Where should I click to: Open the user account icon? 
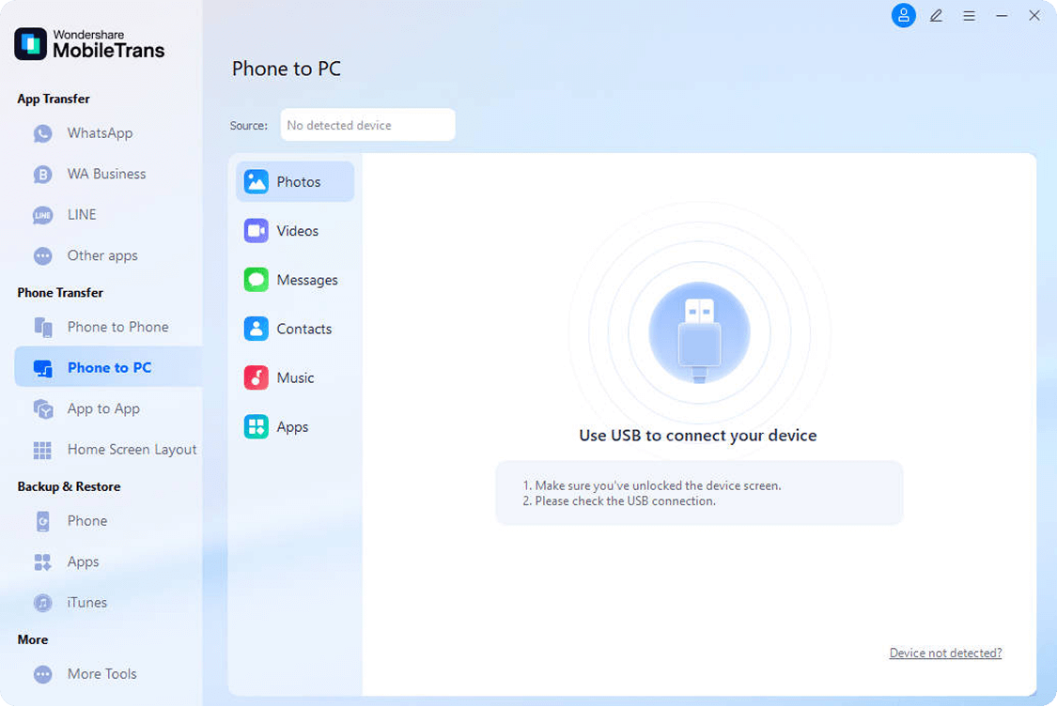(x=903, y=16)
